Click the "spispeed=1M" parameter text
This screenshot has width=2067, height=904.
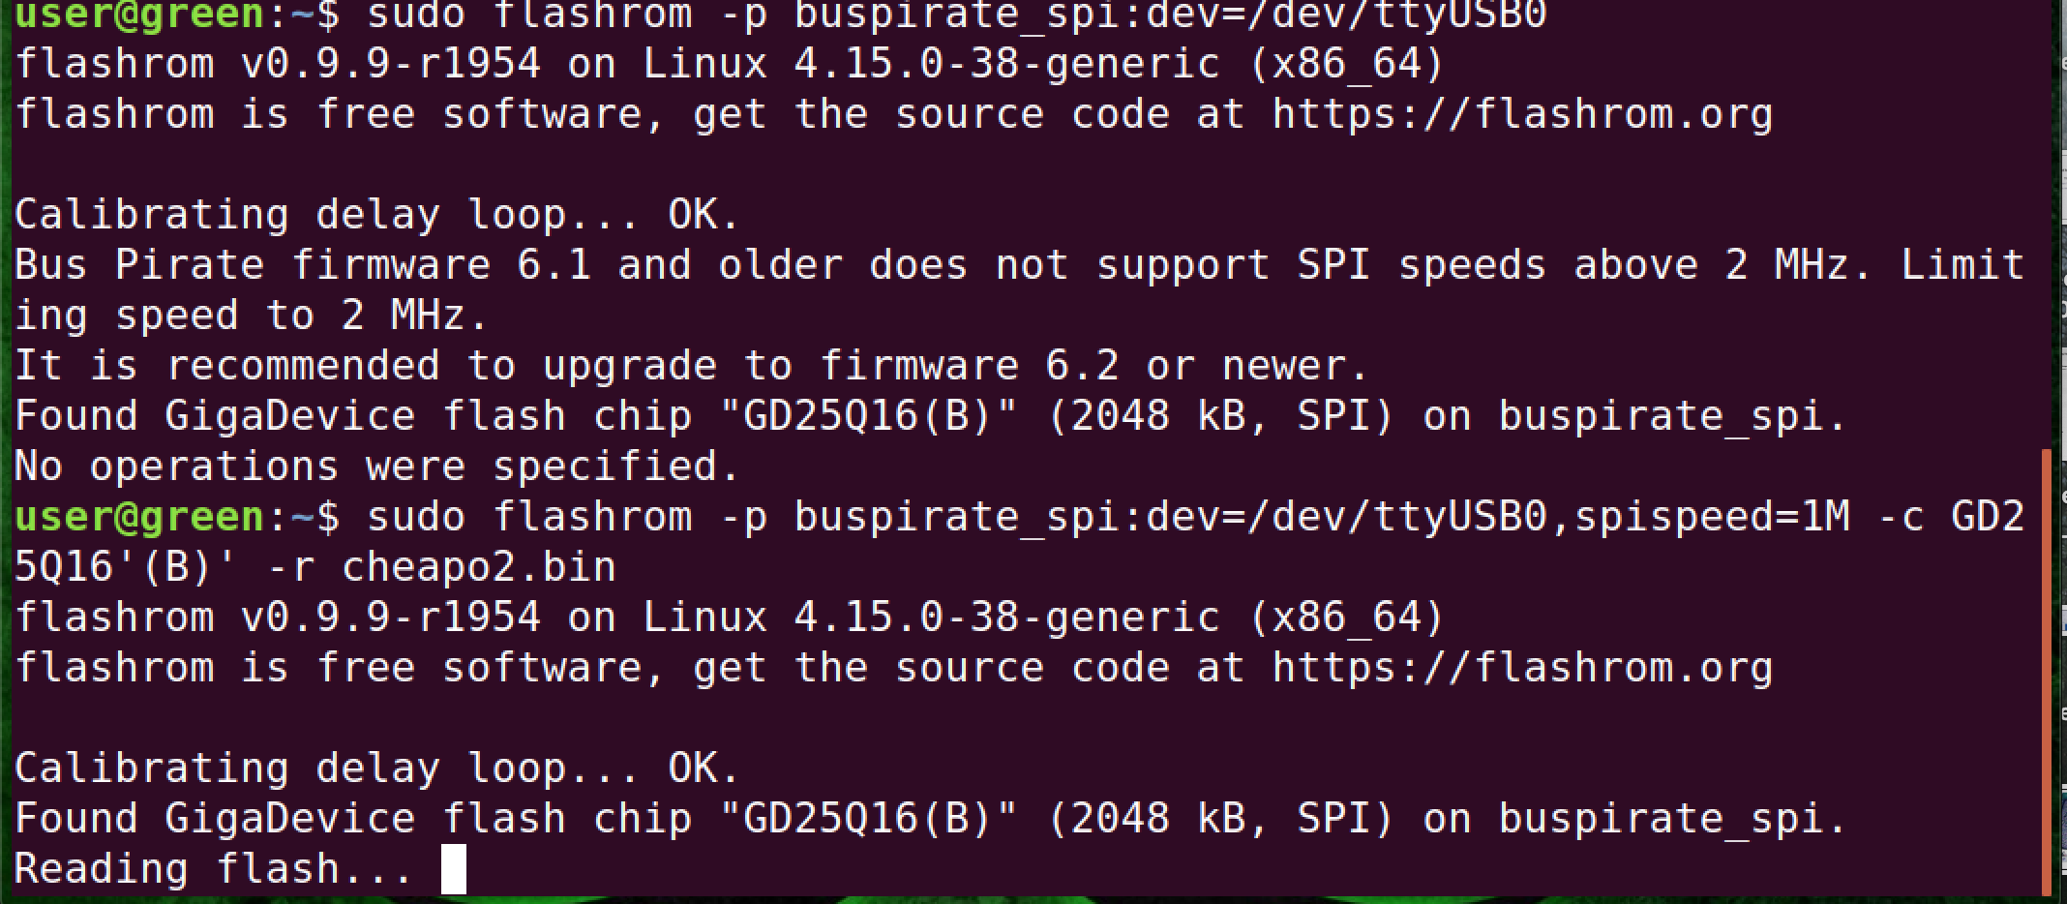[1711, 517]
